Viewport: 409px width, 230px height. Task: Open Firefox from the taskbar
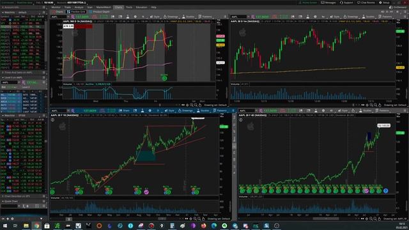[x=203, y=226]
